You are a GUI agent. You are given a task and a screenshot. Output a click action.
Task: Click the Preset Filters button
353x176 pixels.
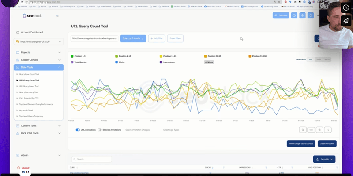click(175, 38)
